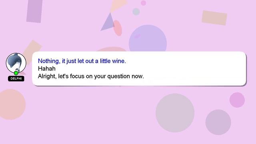The height and width of the screenshot is (144, 256).
Task: Select the DELPHI name label
Action: click(16, 79)
